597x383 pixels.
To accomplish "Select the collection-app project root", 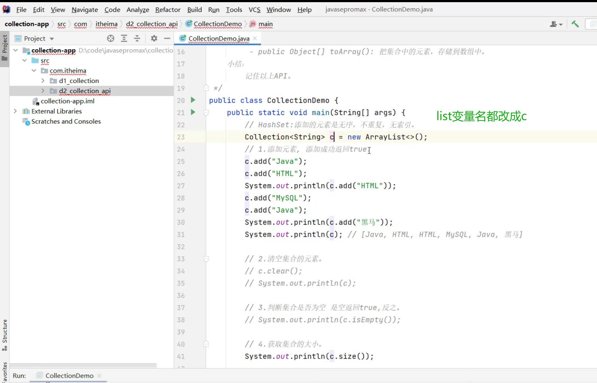I will (x=54, y=50).
